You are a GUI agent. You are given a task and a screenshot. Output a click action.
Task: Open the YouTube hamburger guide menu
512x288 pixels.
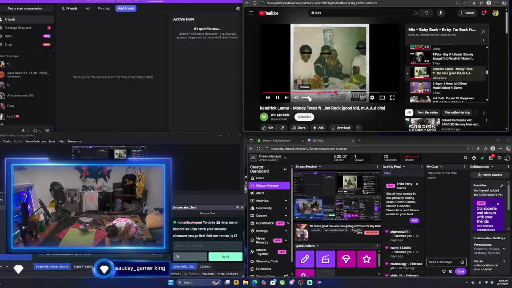tap(251, 13)
